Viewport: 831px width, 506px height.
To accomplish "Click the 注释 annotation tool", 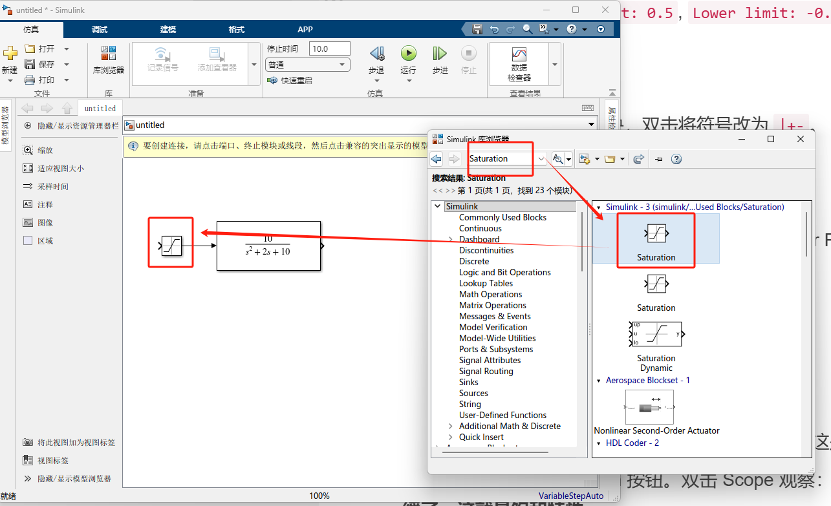I will [x=28, y=204].
